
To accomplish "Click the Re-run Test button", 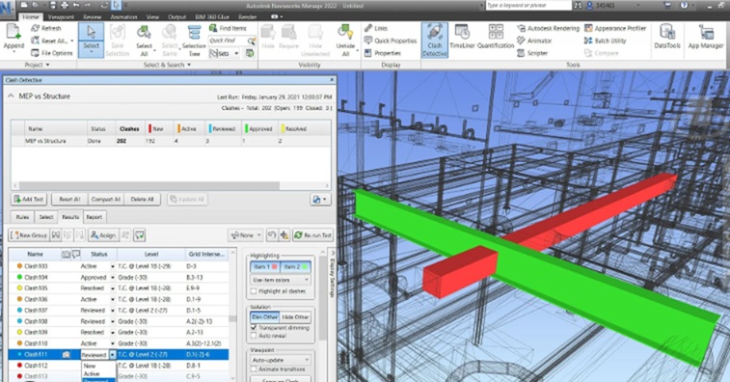I will pos(312,235).
